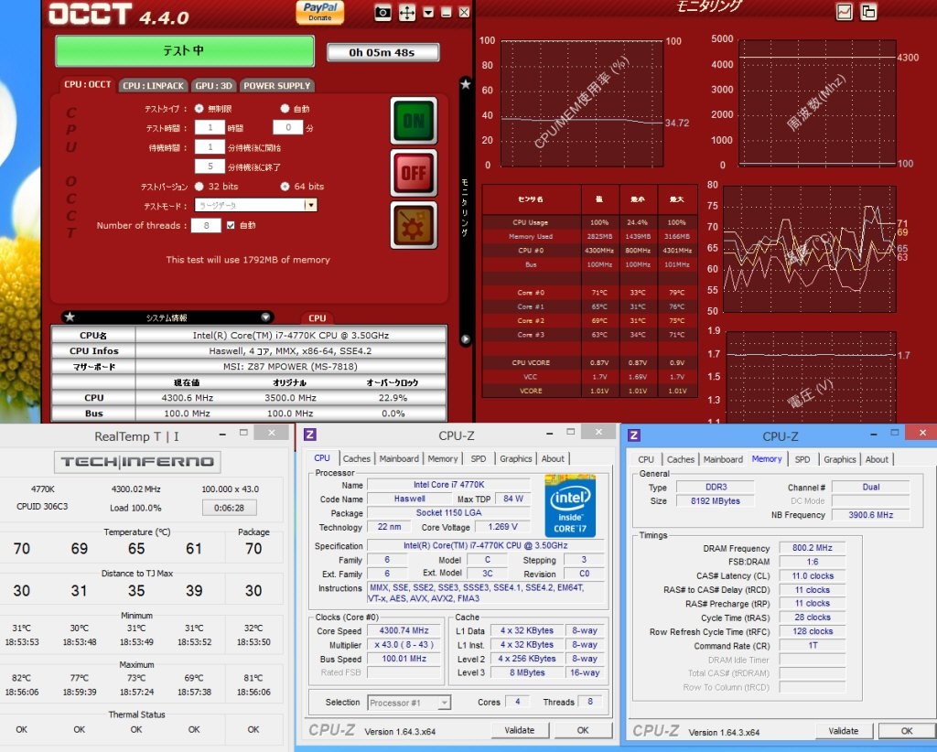Open OCCT test settings gear icon

tap(414, 225)
